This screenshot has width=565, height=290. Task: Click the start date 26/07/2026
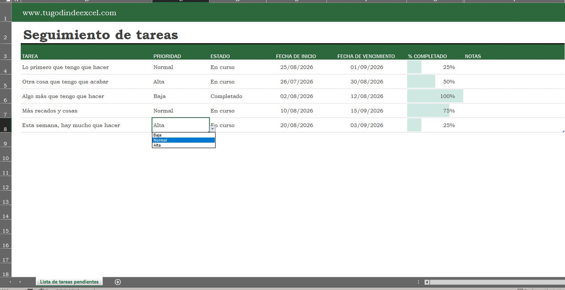(297, 82)
